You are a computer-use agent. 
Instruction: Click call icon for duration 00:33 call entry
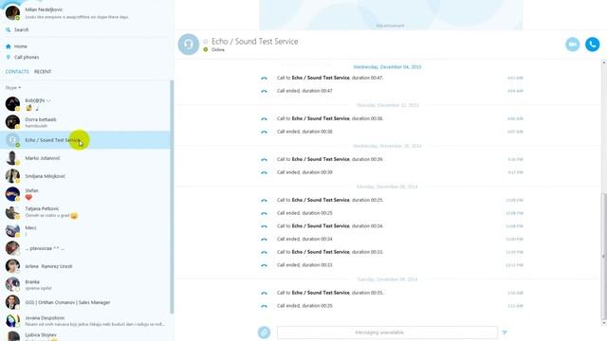coord(264,252)
